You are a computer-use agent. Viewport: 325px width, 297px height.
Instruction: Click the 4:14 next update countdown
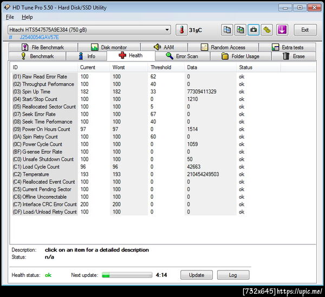(161, 275)
